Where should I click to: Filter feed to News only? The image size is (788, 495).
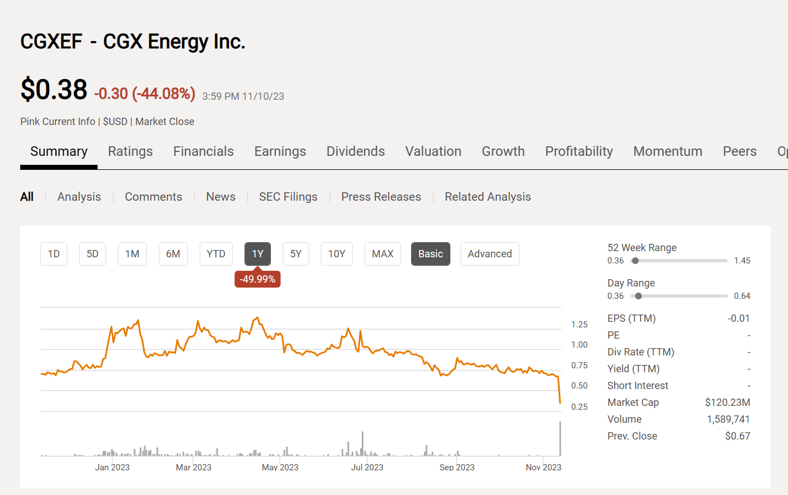click(x=220, y=196)
